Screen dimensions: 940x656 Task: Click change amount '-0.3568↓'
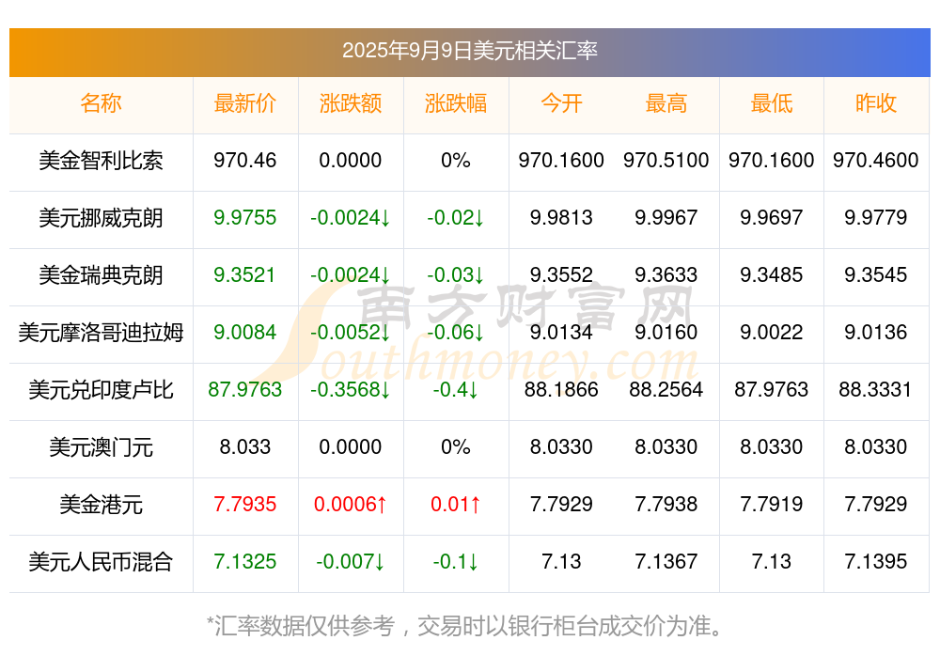[350, 390]
